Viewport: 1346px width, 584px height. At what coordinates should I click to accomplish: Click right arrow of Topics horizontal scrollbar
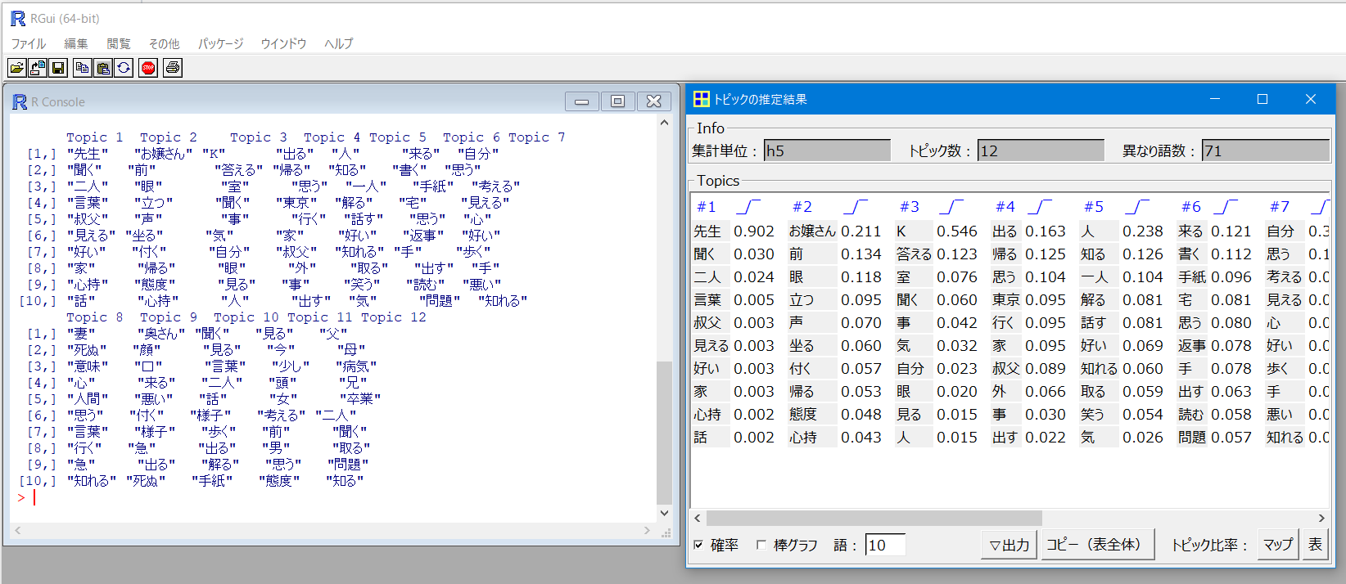point(1321,518)
